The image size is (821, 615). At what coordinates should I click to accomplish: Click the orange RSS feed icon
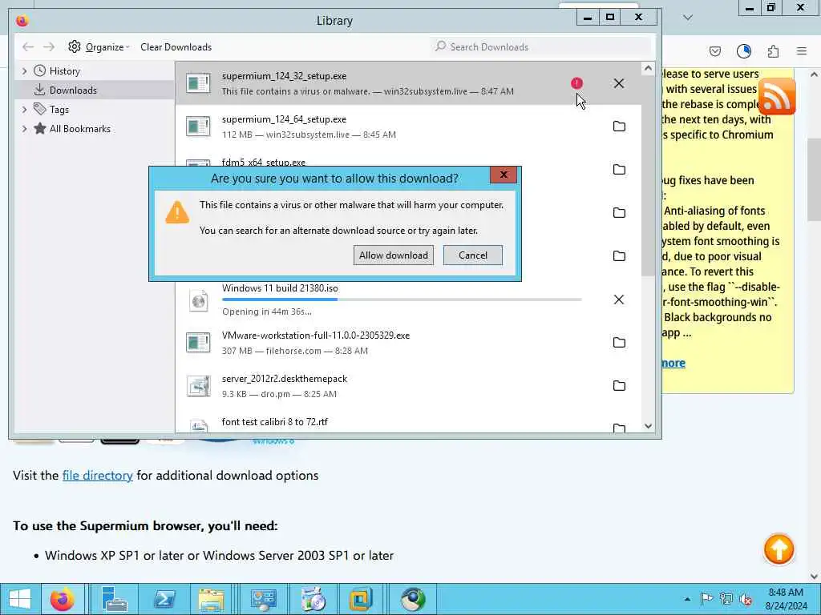point(777,97)
